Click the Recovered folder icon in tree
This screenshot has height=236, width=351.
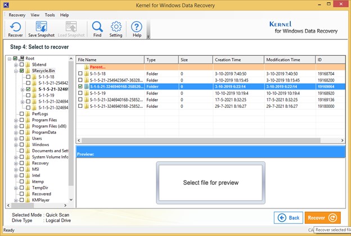point(28,194)
